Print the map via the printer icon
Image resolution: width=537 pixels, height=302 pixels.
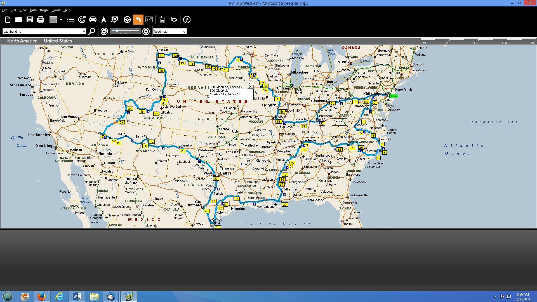click(x=40, y=20)
